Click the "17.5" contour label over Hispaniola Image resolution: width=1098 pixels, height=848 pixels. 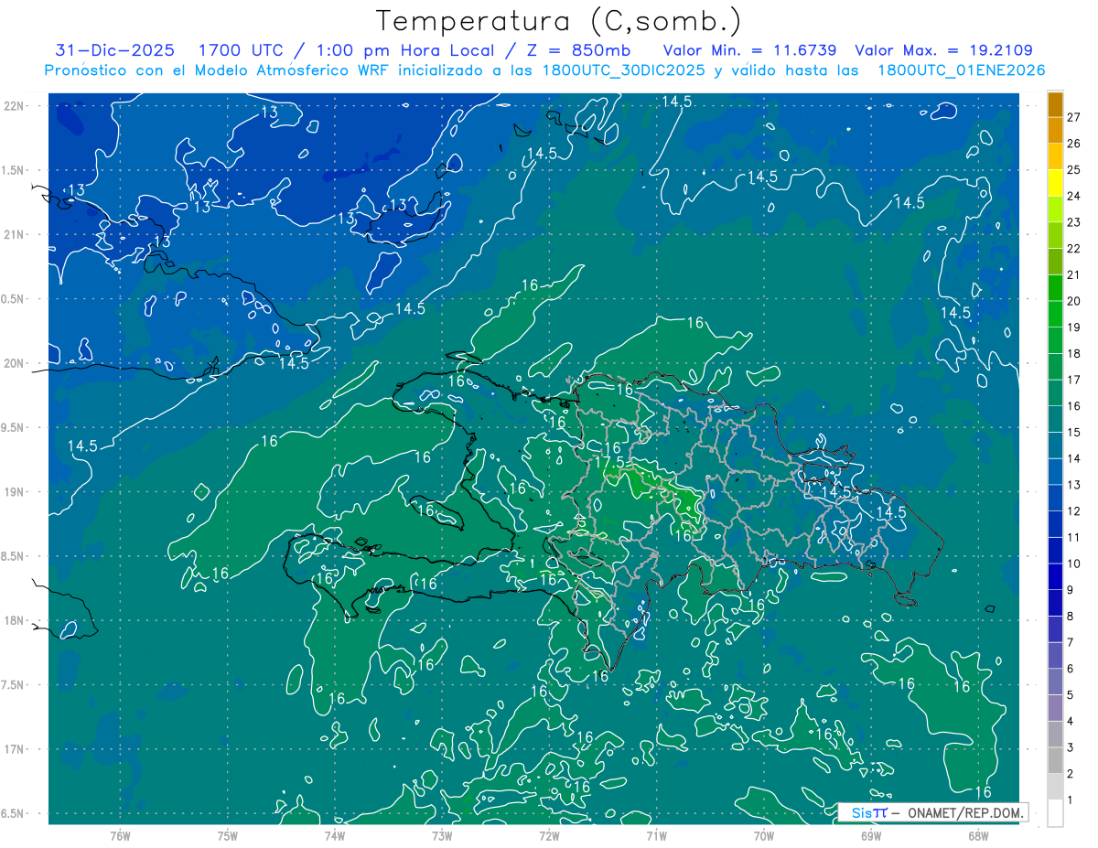[x=608, y=463]
